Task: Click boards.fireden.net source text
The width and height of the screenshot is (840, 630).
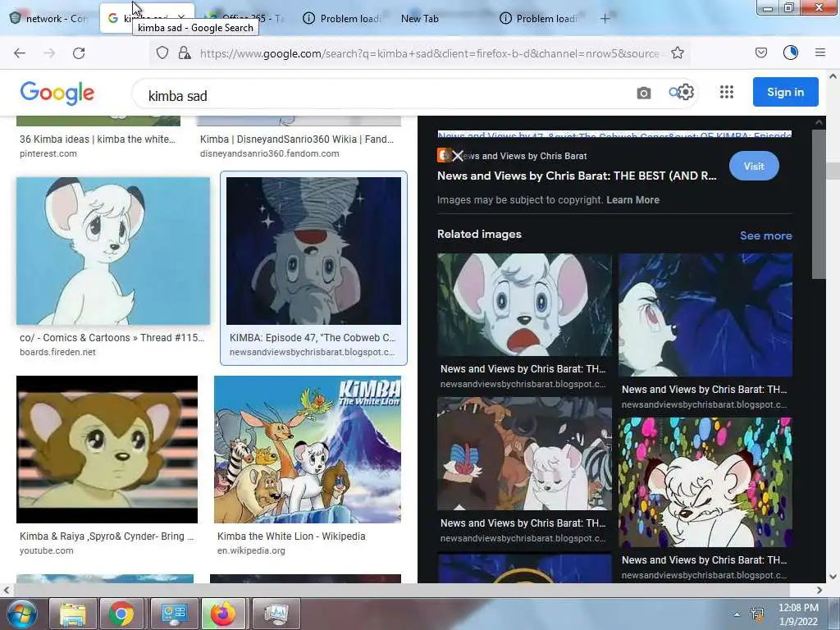Action: click(58, 352)
